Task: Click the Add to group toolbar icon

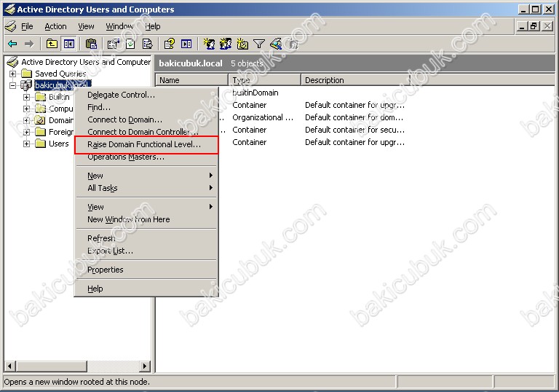Action: (x=293, y=44)
